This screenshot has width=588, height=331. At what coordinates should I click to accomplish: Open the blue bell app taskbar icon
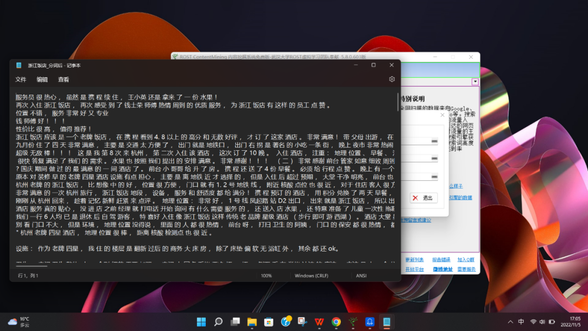pos(370,322)
